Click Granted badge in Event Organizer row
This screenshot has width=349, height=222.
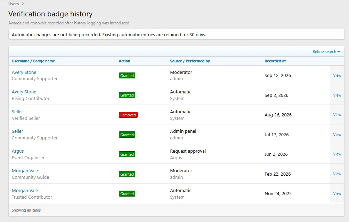click(127, 154)
